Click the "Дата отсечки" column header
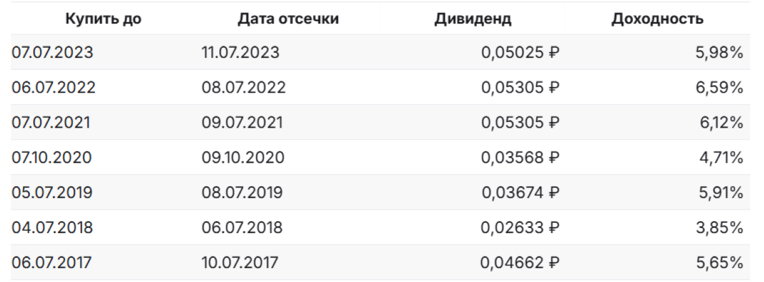Image resolution: width=764 pixels, height=282 pixels. click(x=288, y=19)
